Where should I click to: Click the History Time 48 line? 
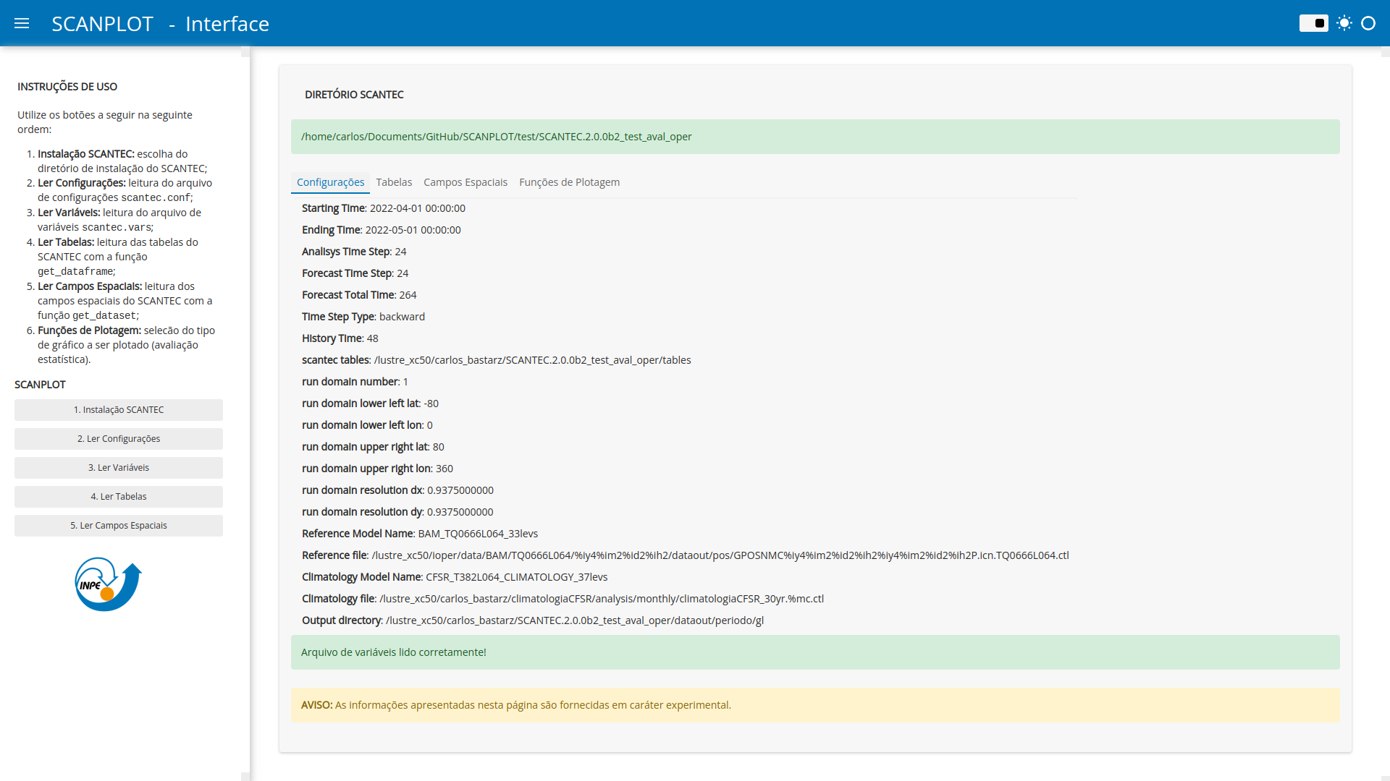[340, 338]
